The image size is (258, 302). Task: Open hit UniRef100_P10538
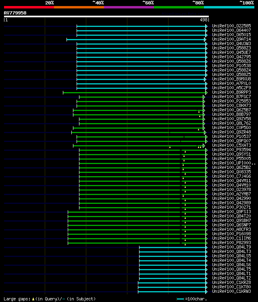(231, 66)
